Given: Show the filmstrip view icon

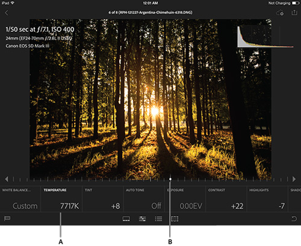Looking at the screenshot, I should pyautogui.click(x=126, y=219).
